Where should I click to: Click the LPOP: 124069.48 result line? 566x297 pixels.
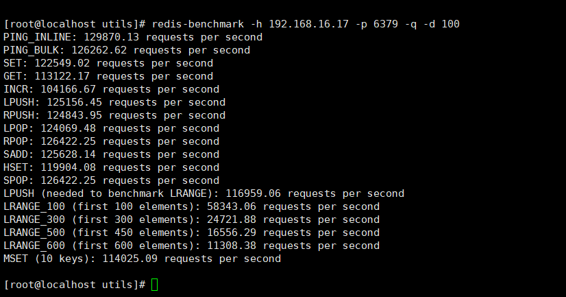[111, 128]
